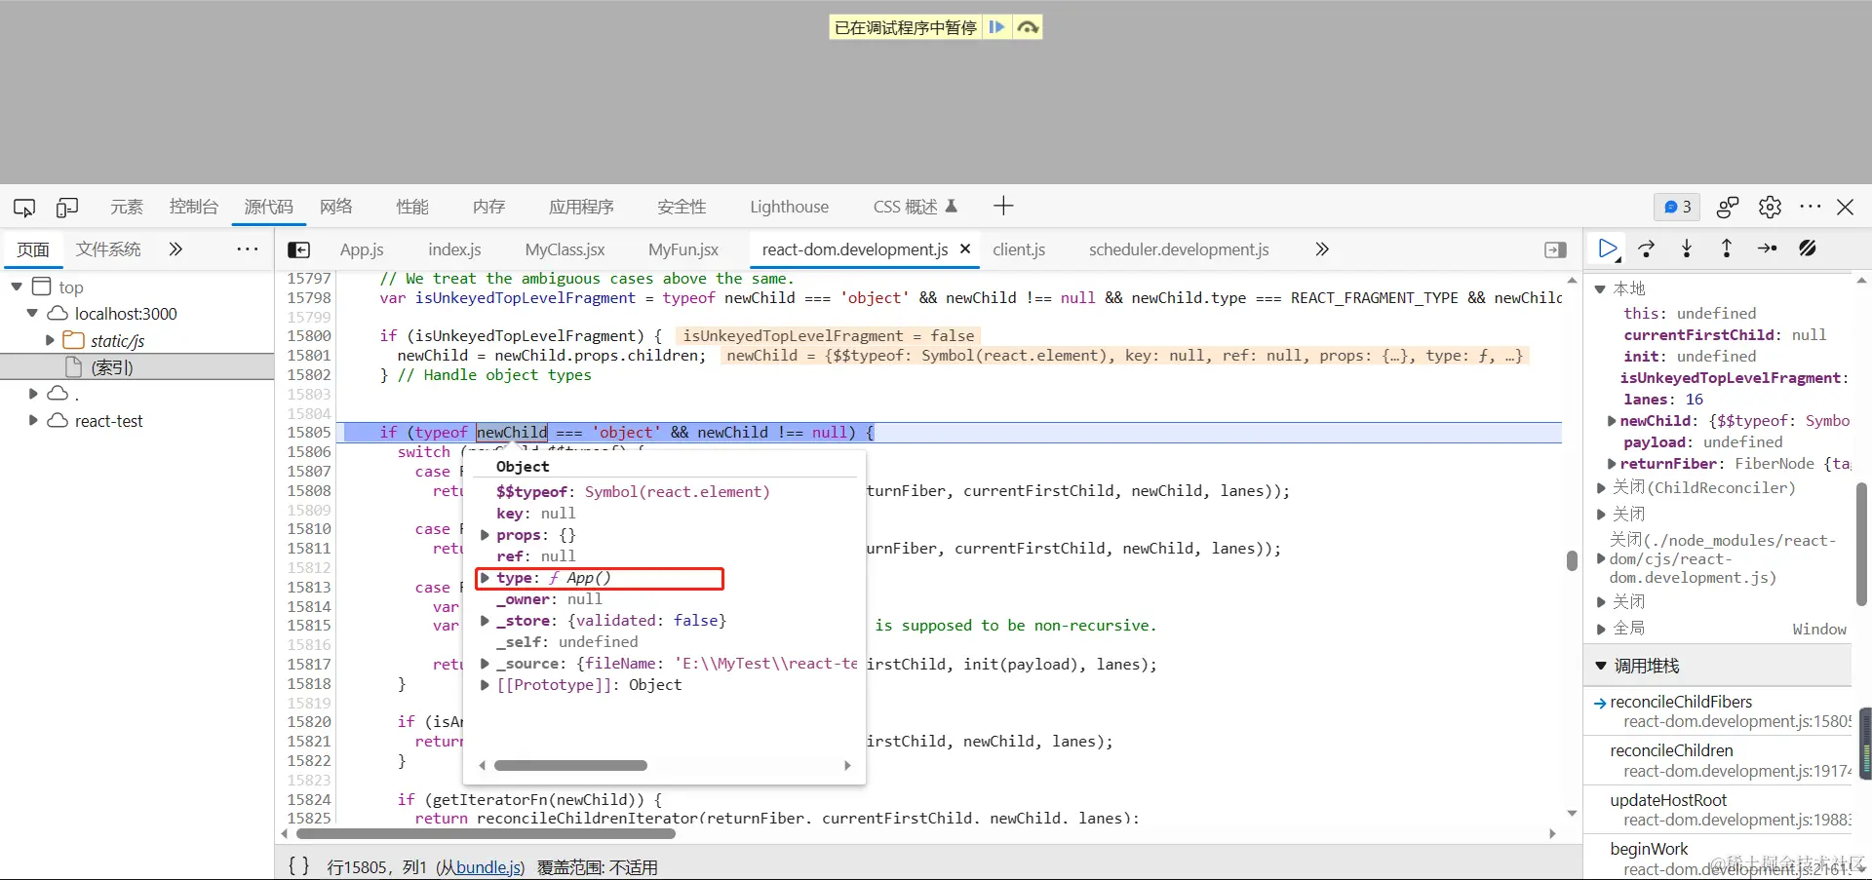Expand newChild in scope panel
Viewport: 1872px width, 880px height.
[1612, 421]
